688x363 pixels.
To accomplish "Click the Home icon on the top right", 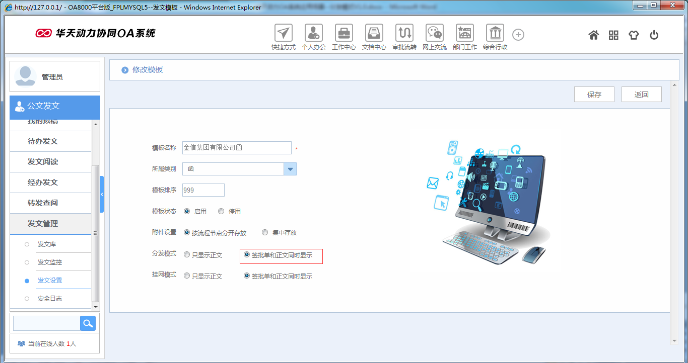I will point(593,35).
